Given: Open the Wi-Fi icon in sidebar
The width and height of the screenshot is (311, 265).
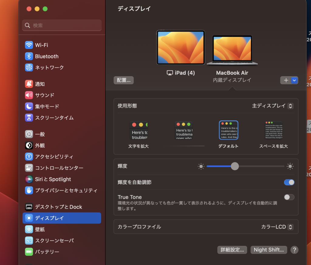Looking at the screenshot, I should point(29,45).
